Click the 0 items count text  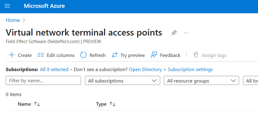pos(13,94)
